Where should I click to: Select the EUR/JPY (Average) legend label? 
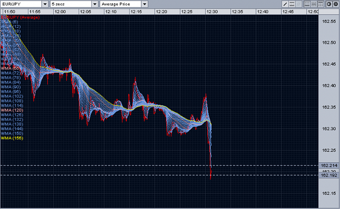point(20,17)
